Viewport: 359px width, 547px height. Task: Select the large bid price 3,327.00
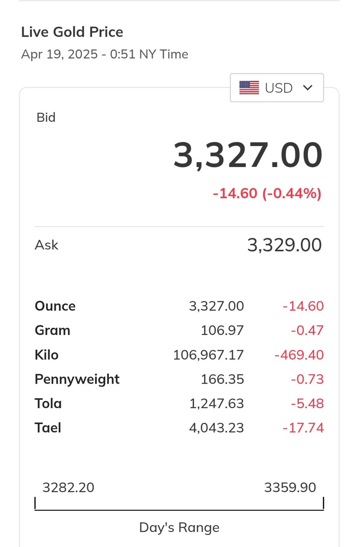pos(248,155)
